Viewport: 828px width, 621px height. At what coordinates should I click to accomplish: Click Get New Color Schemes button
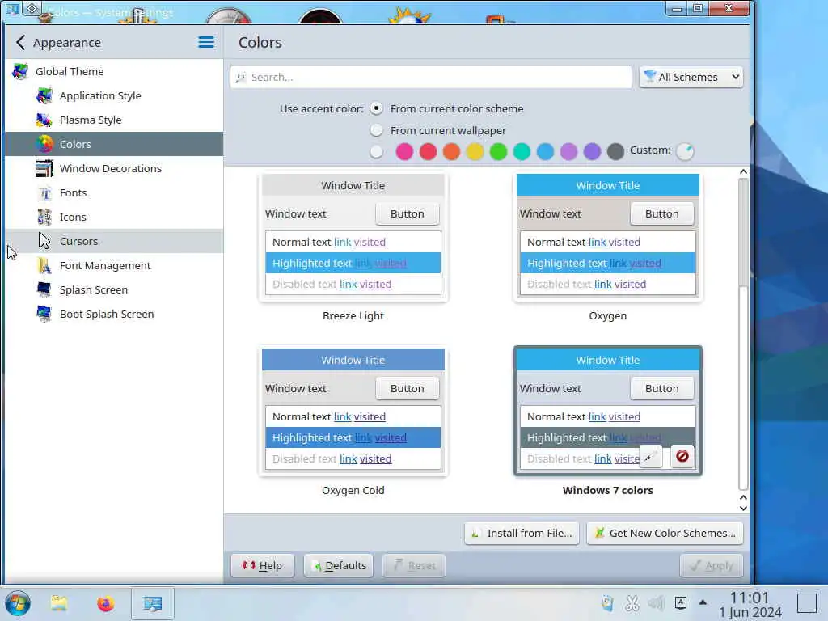tap(665, 534)
